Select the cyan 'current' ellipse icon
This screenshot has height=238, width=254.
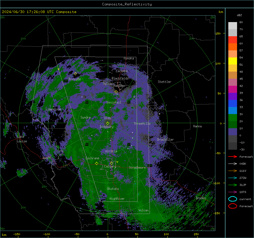pos(233,199)
